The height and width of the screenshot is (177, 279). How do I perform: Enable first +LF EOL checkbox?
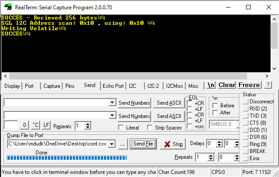click(190, 109)
